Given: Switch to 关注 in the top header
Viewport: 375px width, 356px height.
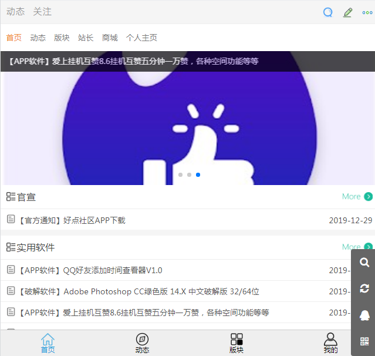Looking at the screenshot, I should tap(42, 12).
